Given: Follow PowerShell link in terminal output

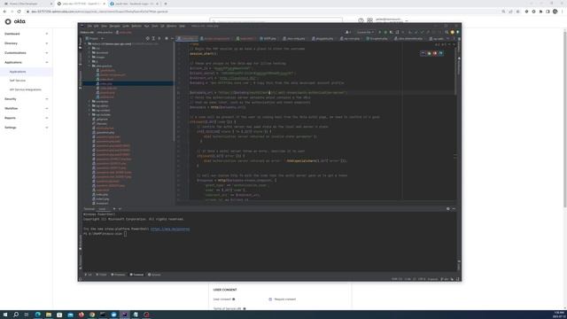Looking at the screenshot, I should (170, 229).
